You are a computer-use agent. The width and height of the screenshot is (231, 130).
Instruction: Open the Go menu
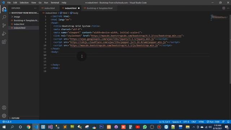tap(40, 3)
